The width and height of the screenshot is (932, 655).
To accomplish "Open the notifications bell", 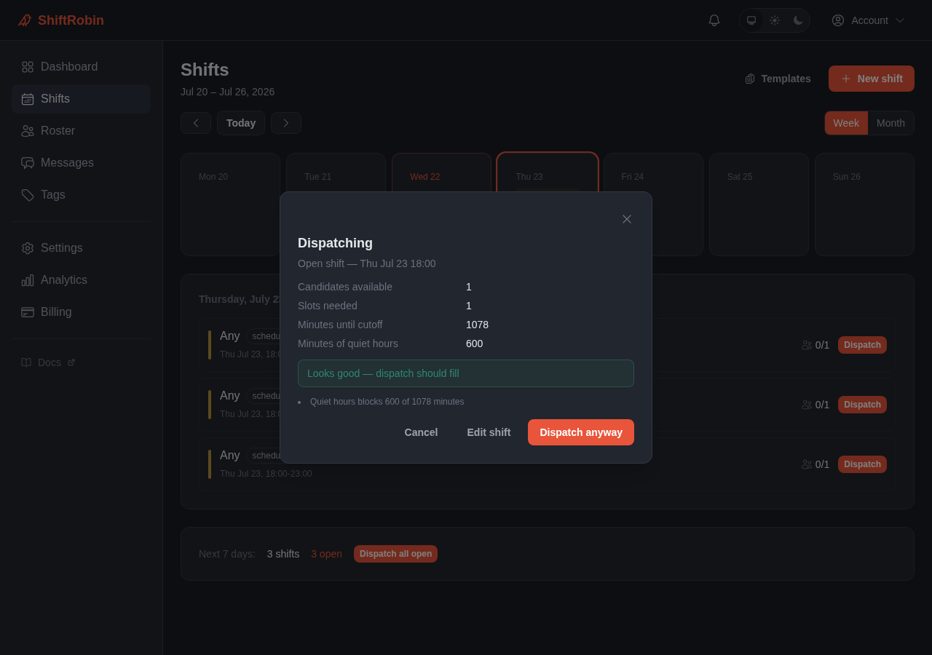I will 714,20.
